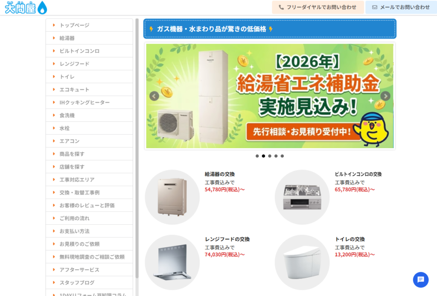Expand the エコキュート sidebar item
The image size is (437, 296).
pyautogui.click(x=89, y=90)
